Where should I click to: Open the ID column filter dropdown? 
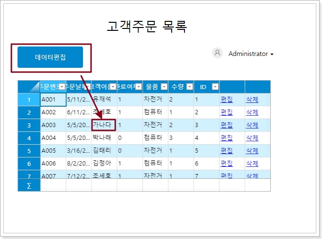click(215, 86)
